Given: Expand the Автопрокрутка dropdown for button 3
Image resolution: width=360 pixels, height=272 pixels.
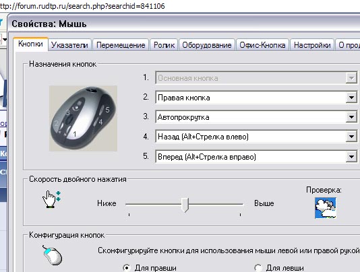Looking at the screenshot, I should [351, 117].
